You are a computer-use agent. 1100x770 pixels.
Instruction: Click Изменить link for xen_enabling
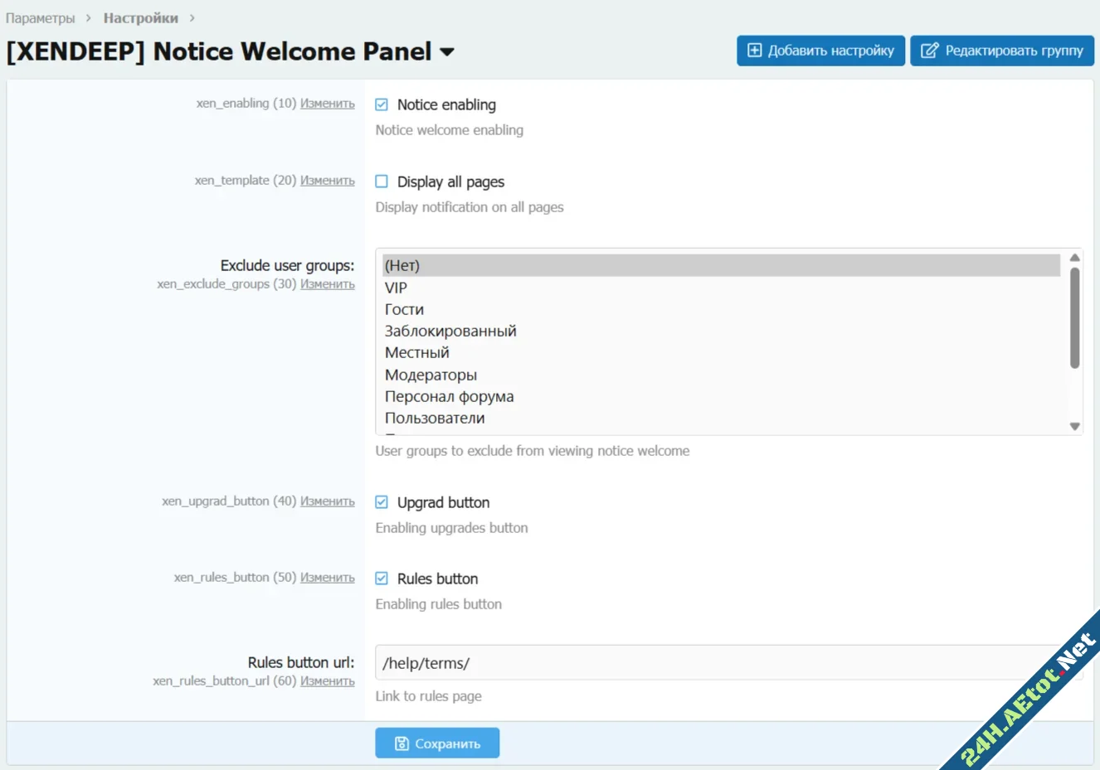[327, 104]
